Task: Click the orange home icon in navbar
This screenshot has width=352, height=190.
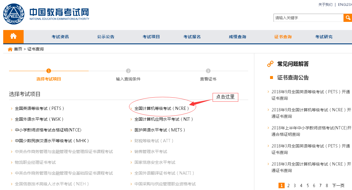Action: (13, 36)
